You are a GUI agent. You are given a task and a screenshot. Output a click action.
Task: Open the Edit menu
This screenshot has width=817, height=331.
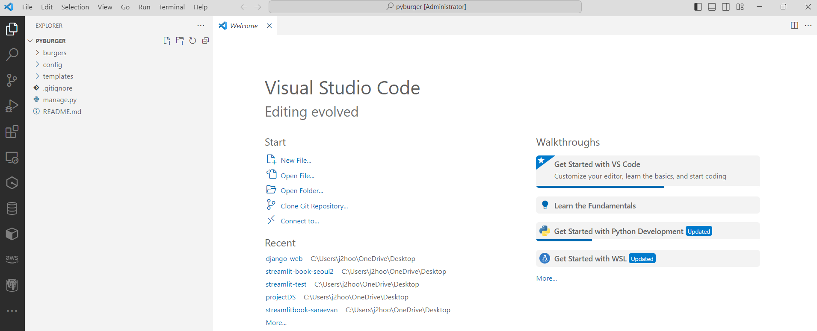(47, 7)
